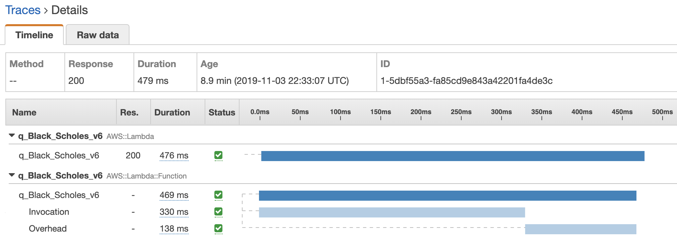Switch to the Raw data tab
Image resolution: width=677 pixels, height=247 pixels.
click(98, 35)
